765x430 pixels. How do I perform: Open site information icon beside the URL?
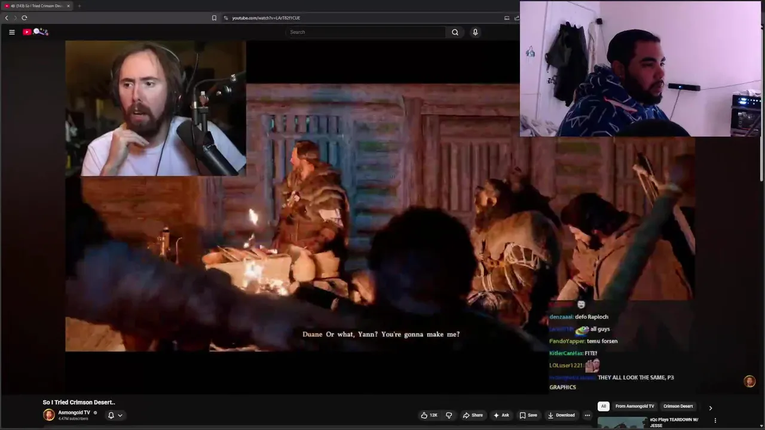(x=226, y=18)
